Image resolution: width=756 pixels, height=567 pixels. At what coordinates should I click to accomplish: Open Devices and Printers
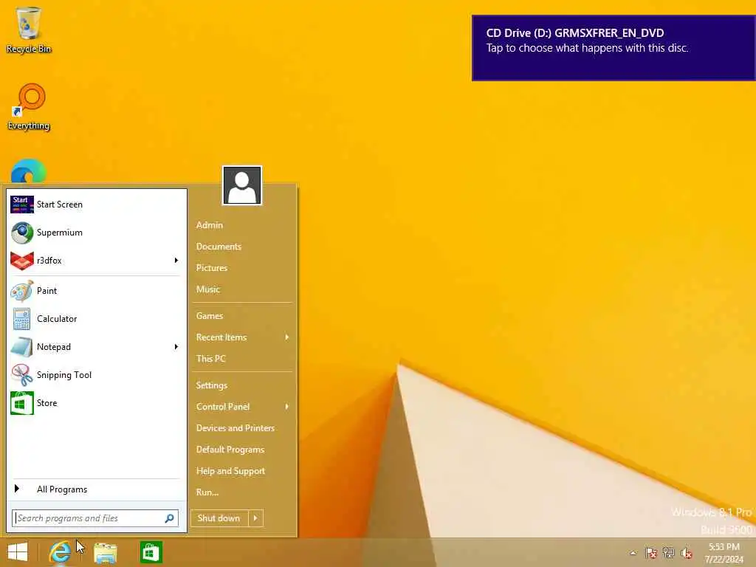pyautogui.click(x=236, y=428)
